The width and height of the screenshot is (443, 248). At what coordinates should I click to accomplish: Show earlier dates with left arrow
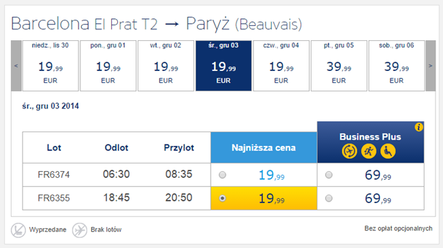pos(16,66)
